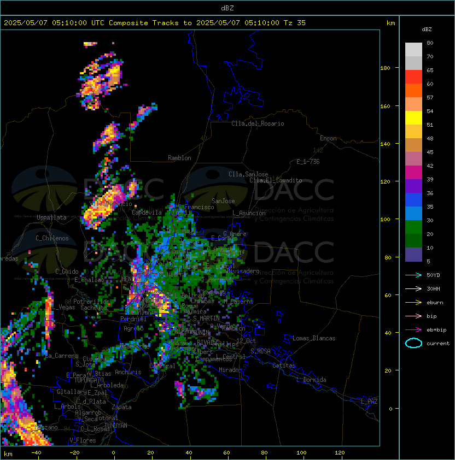The height and width of the screenshot is (460, 455).
Task: Click the Cacheuta place label
Action: pos(94,308)
